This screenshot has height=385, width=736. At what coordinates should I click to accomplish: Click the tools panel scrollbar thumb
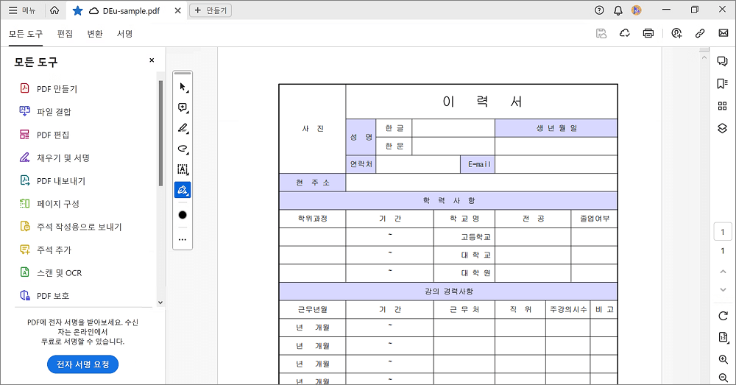160,133
